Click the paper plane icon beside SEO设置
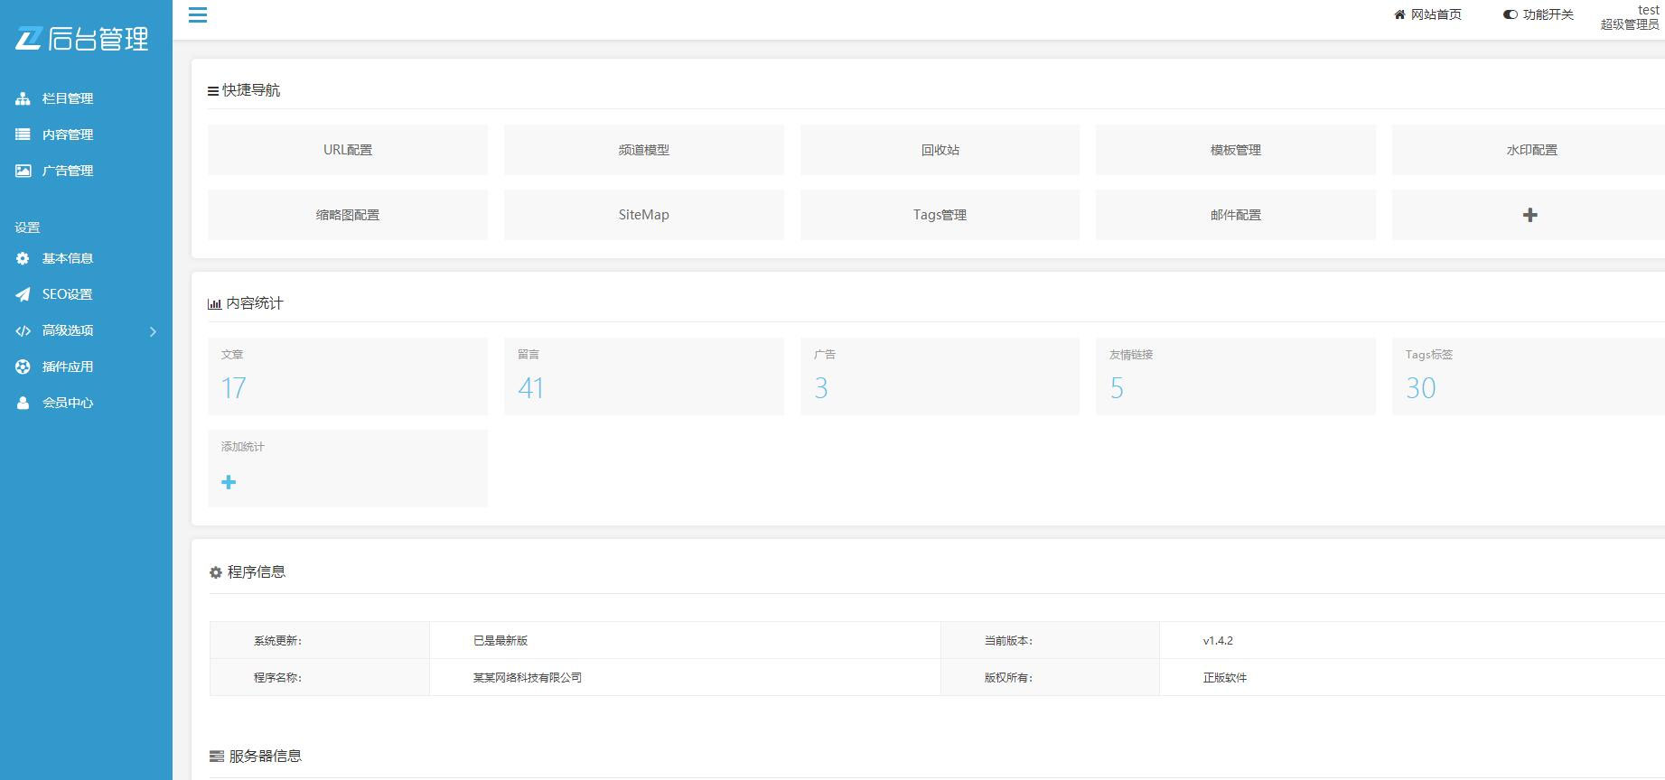Screen dimensions: 1665x780 point(23,294)
